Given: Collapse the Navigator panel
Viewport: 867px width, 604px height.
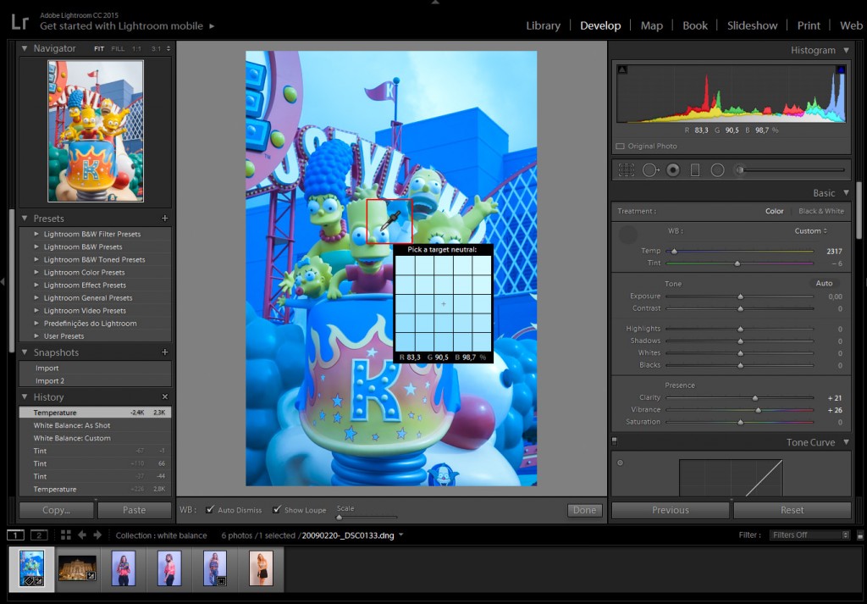Looking at the screenshot, I should tap(25, 48).
